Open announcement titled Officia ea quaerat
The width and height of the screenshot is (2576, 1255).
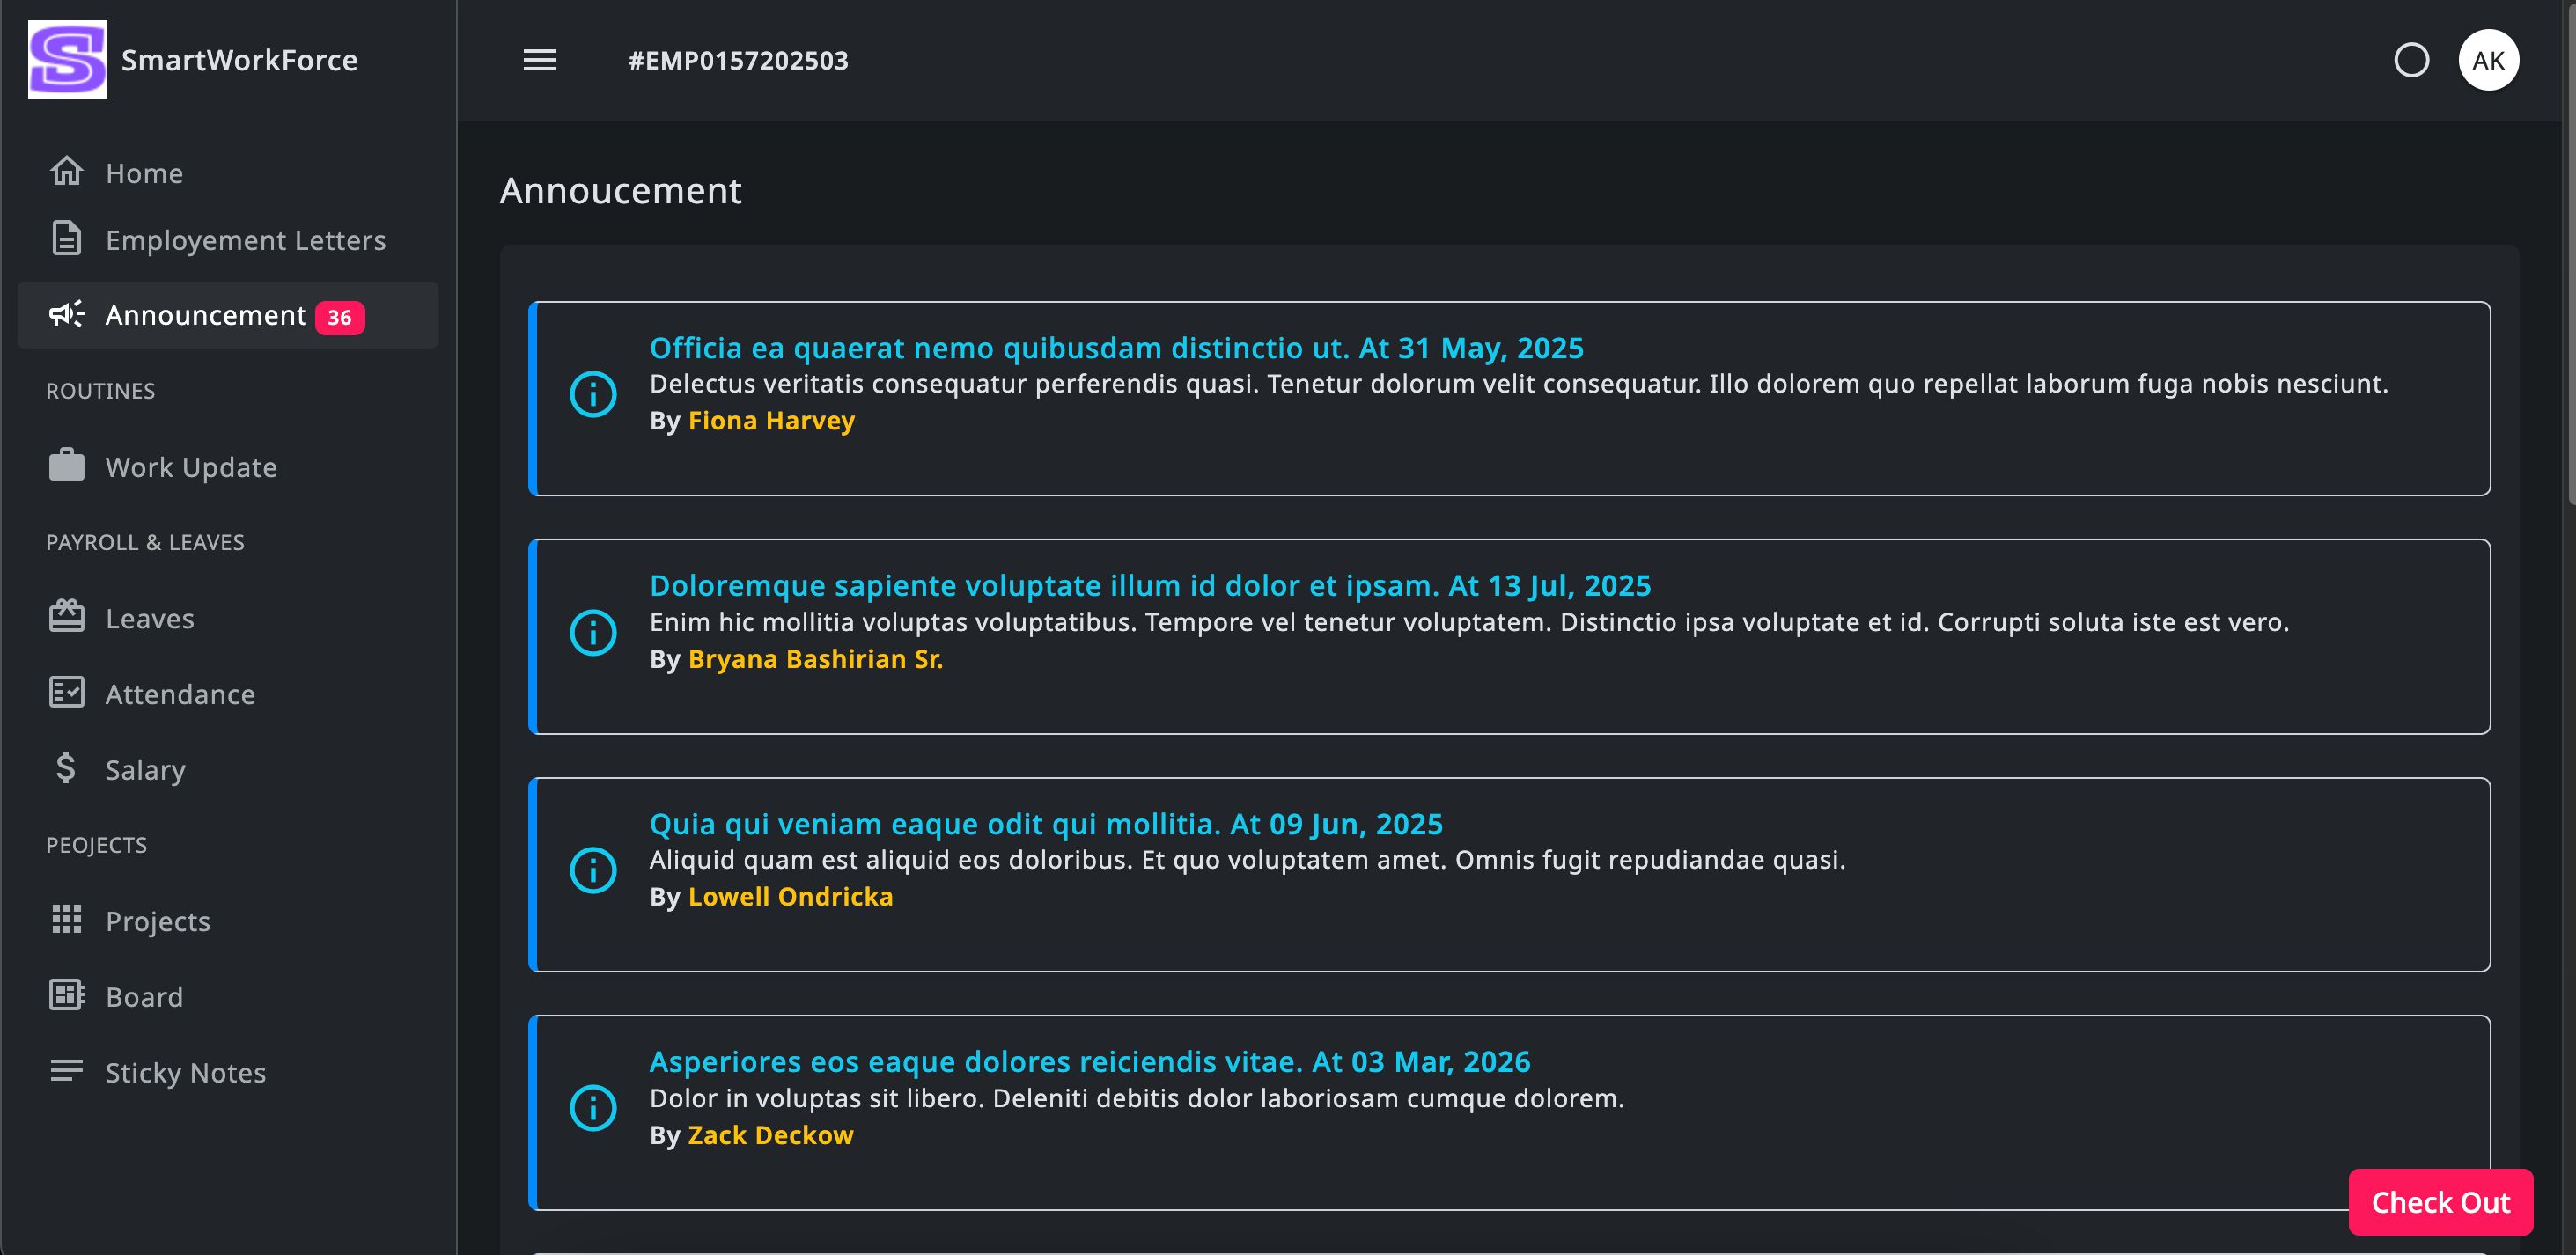point(1116,348)
